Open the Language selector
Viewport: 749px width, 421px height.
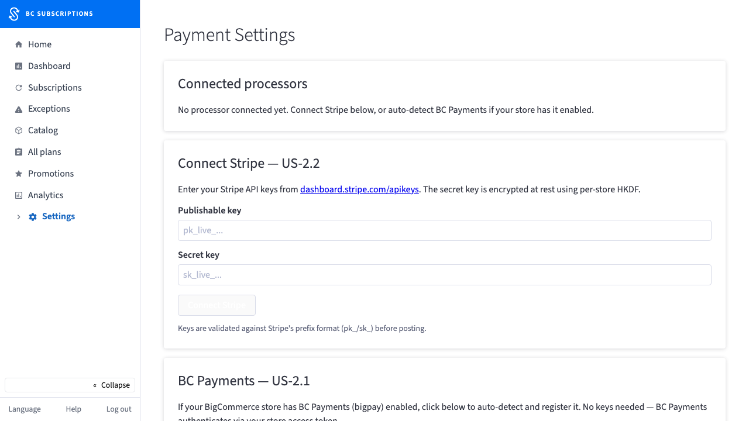click(x=25, y=409)
